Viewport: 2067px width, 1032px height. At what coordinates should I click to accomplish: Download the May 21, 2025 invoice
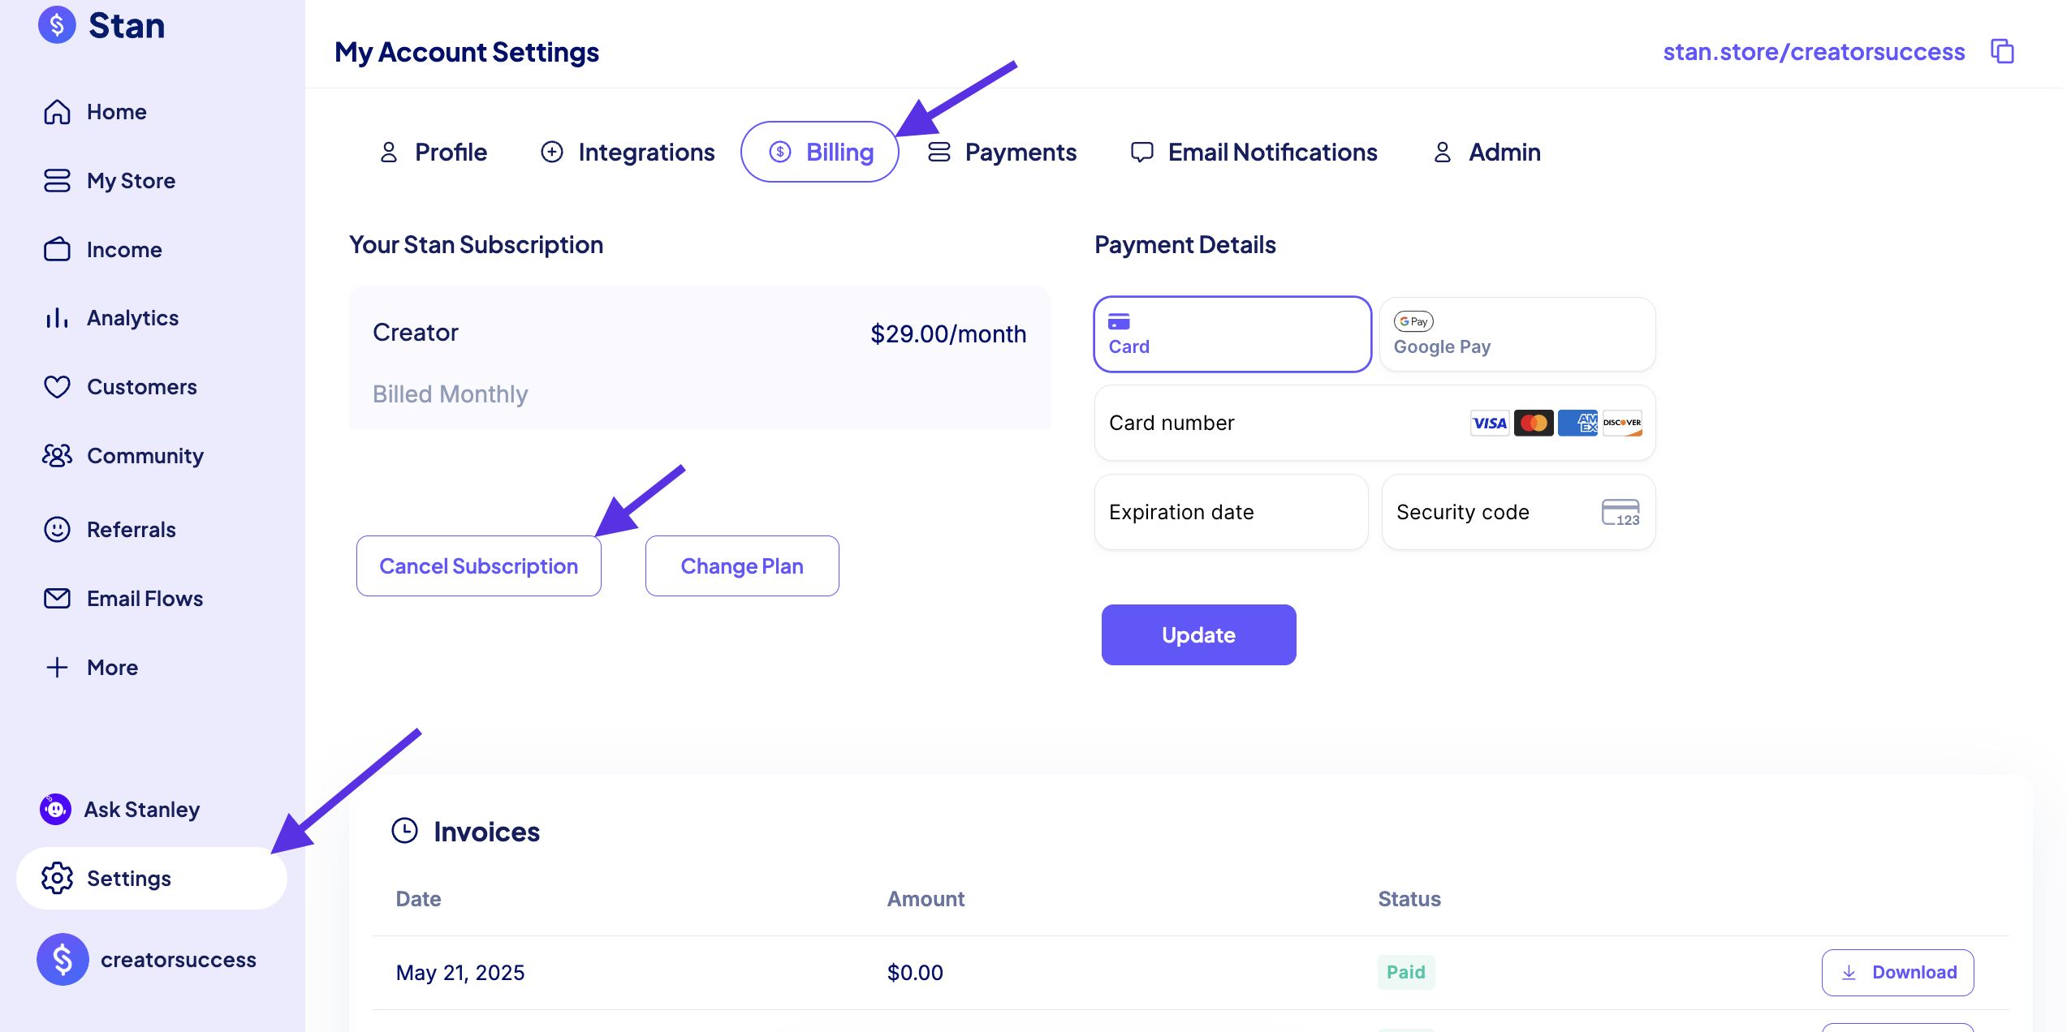(x=1897, y=972)
